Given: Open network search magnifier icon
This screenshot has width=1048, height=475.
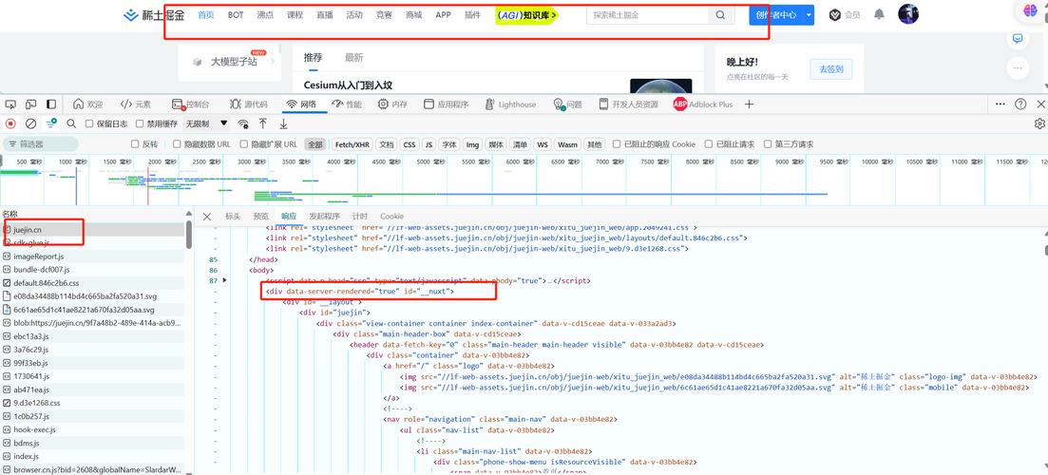Looking at the screenshot, I should [x=71, y=123].
